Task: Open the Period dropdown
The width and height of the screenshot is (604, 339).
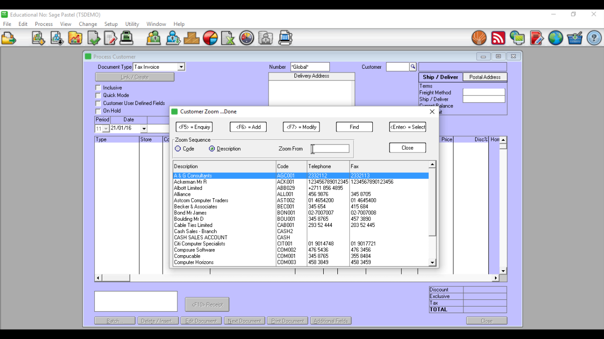Action: click(x=106, y=129)
